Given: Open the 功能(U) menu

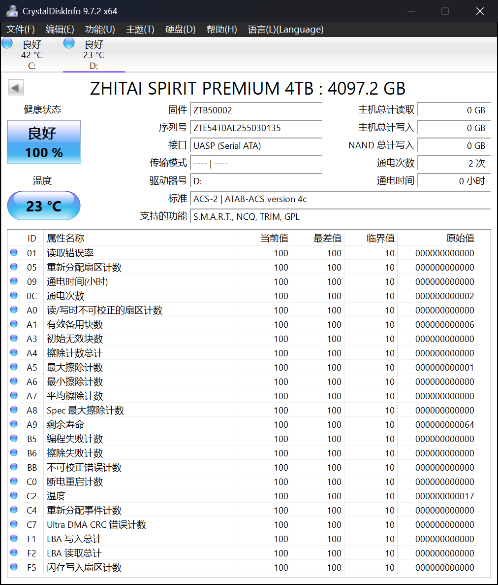Looking at the screenshot, I should 99,30.
